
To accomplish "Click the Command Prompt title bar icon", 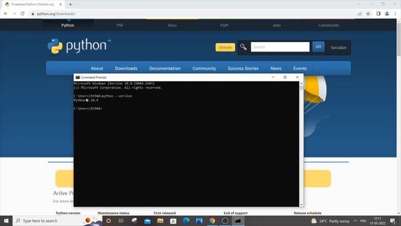I will pyautogui.click(x=78, y=77).
